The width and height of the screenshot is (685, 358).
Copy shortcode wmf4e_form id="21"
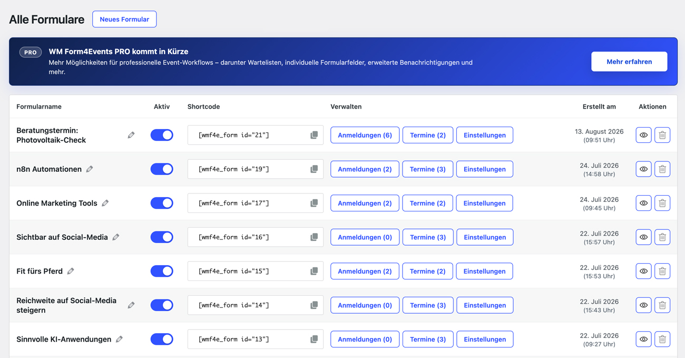point(314,135)
